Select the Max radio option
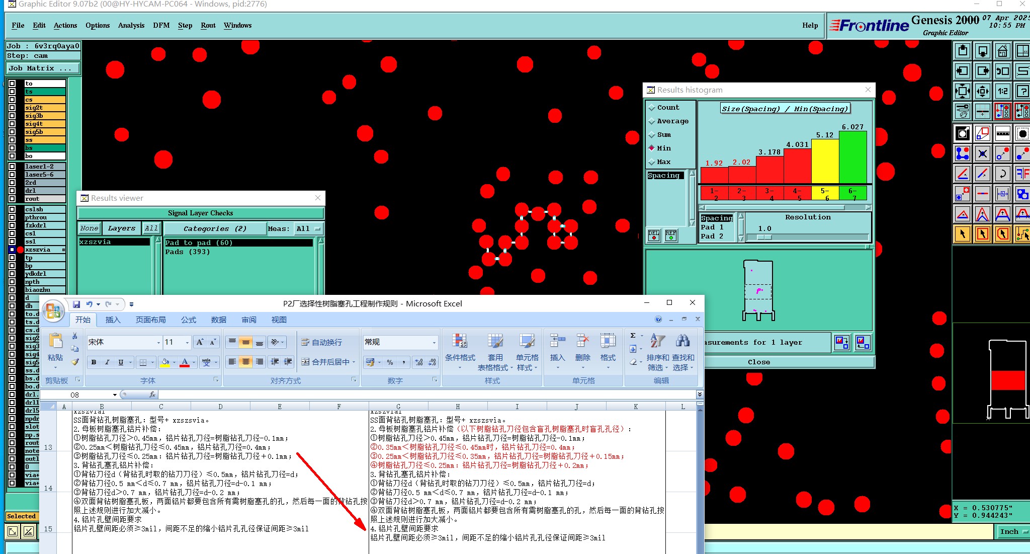1030x554 pixels. point(652,162)
